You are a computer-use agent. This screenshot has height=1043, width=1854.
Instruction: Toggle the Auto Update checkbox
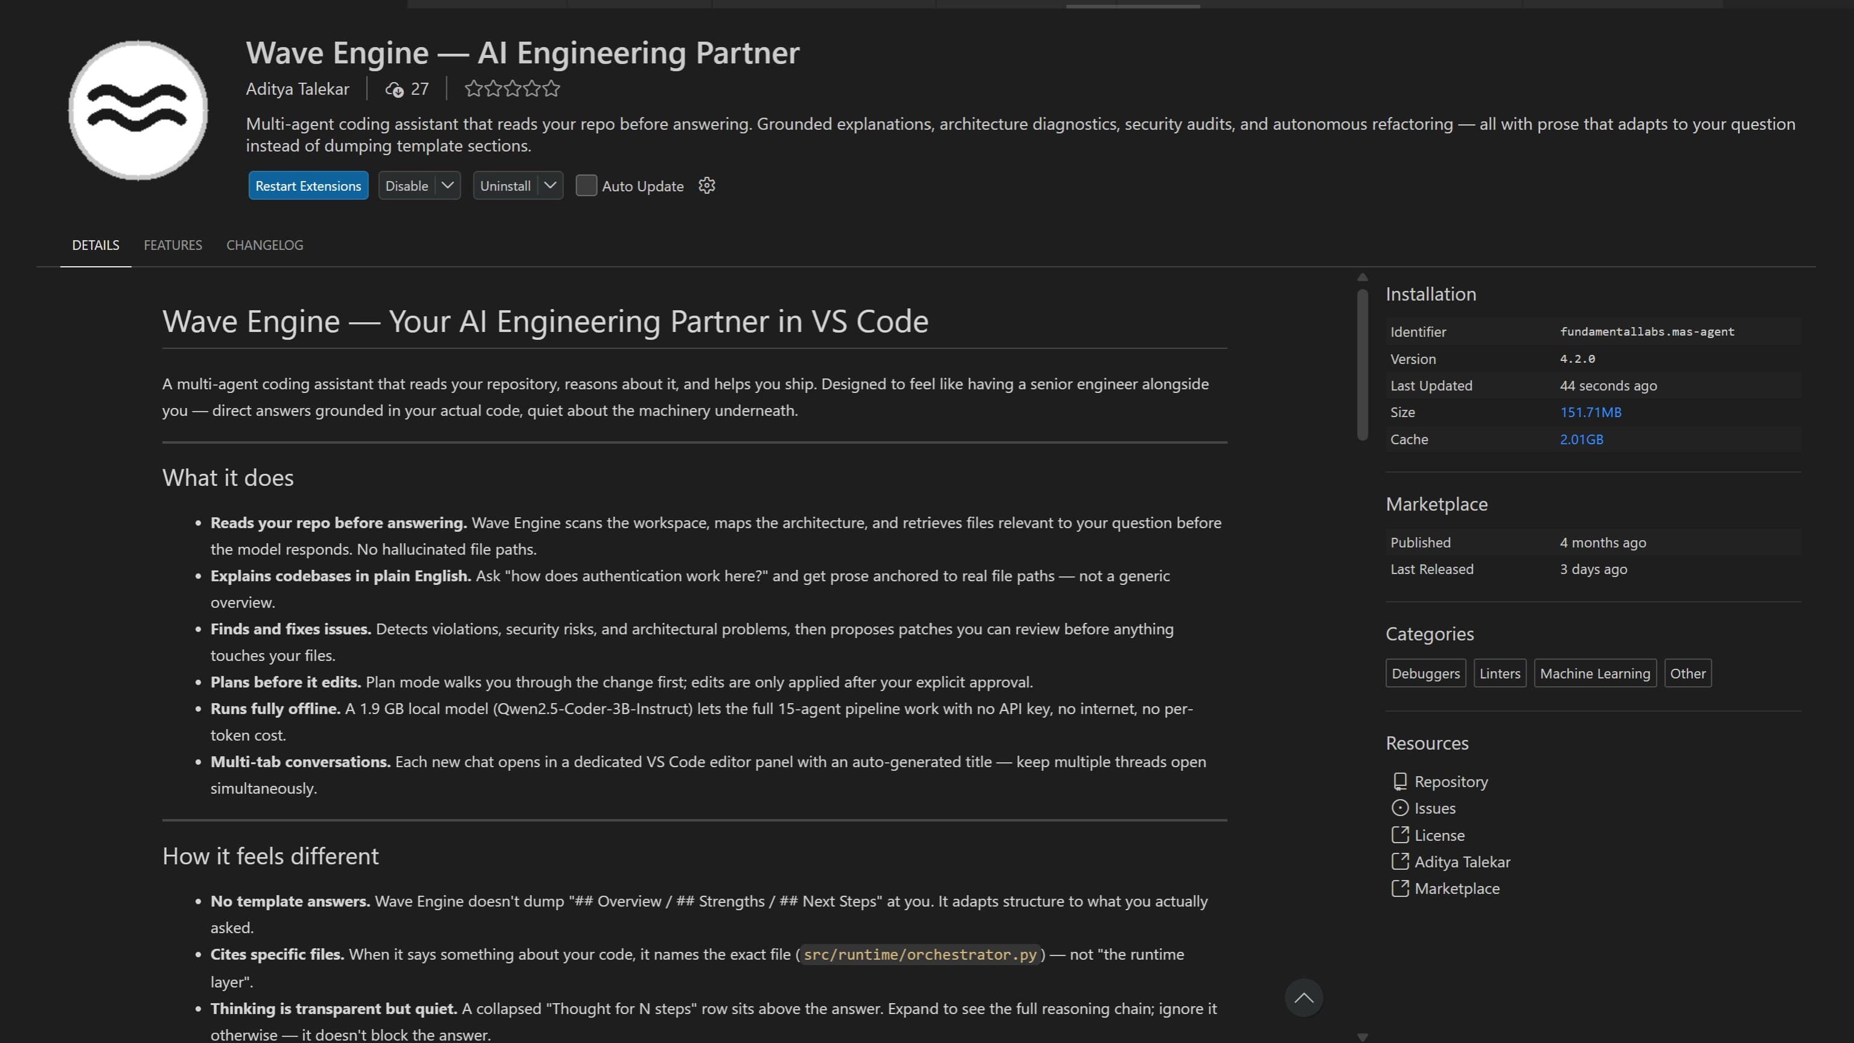[587, 186]
